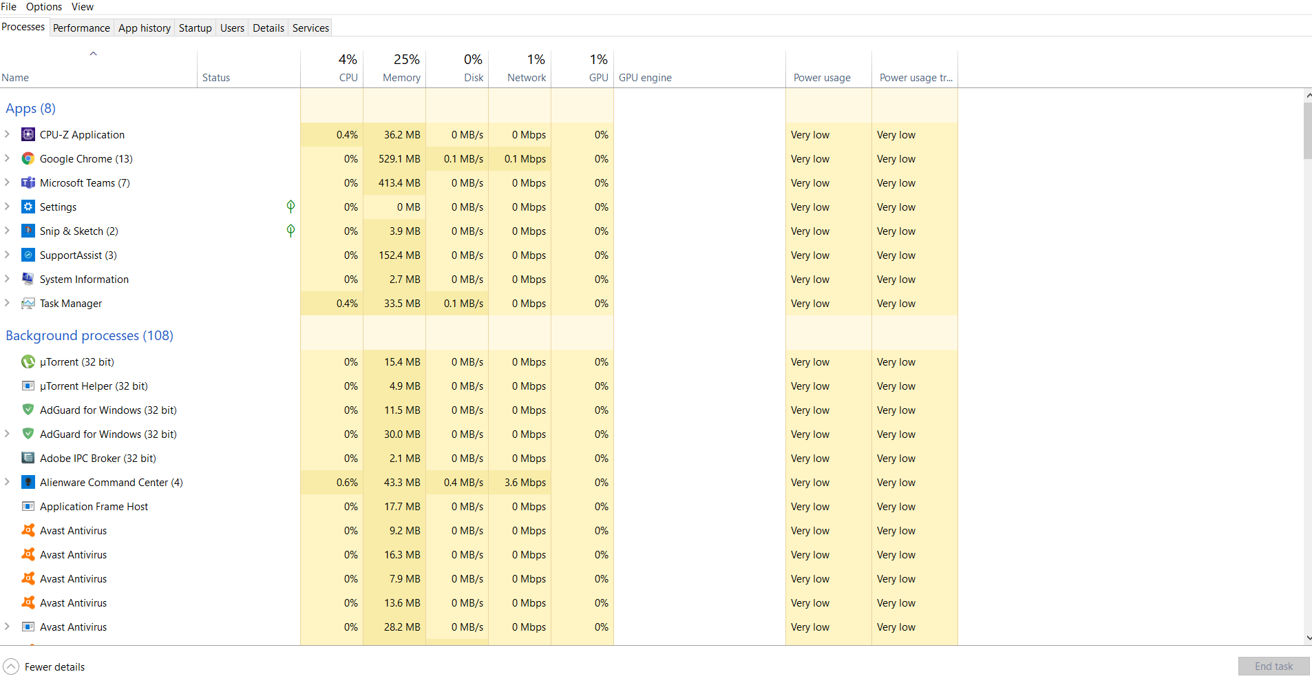Click the Avast Antivirus 16.3 MB icon
Image resolution: width=1312 pixels, height=683 pixels.
click(x=28, y=554)
